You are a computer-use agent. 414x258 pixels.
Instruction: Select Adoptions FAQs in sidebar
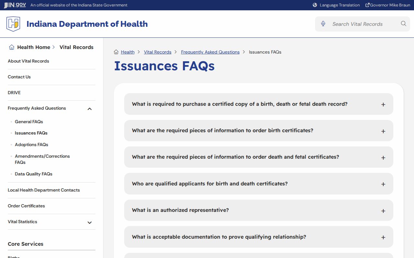31,144
